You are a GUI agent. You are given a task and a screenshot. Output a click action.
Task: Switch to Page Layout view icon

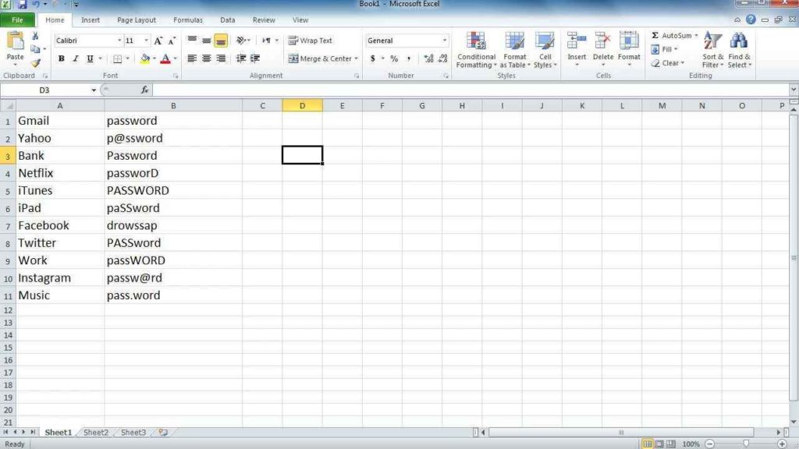tap(659, 444)
